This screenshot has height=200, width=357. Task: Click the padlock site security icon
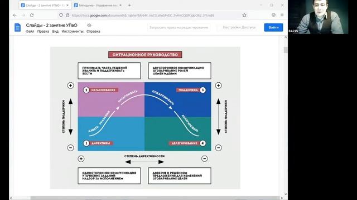(x=67, y=15)
